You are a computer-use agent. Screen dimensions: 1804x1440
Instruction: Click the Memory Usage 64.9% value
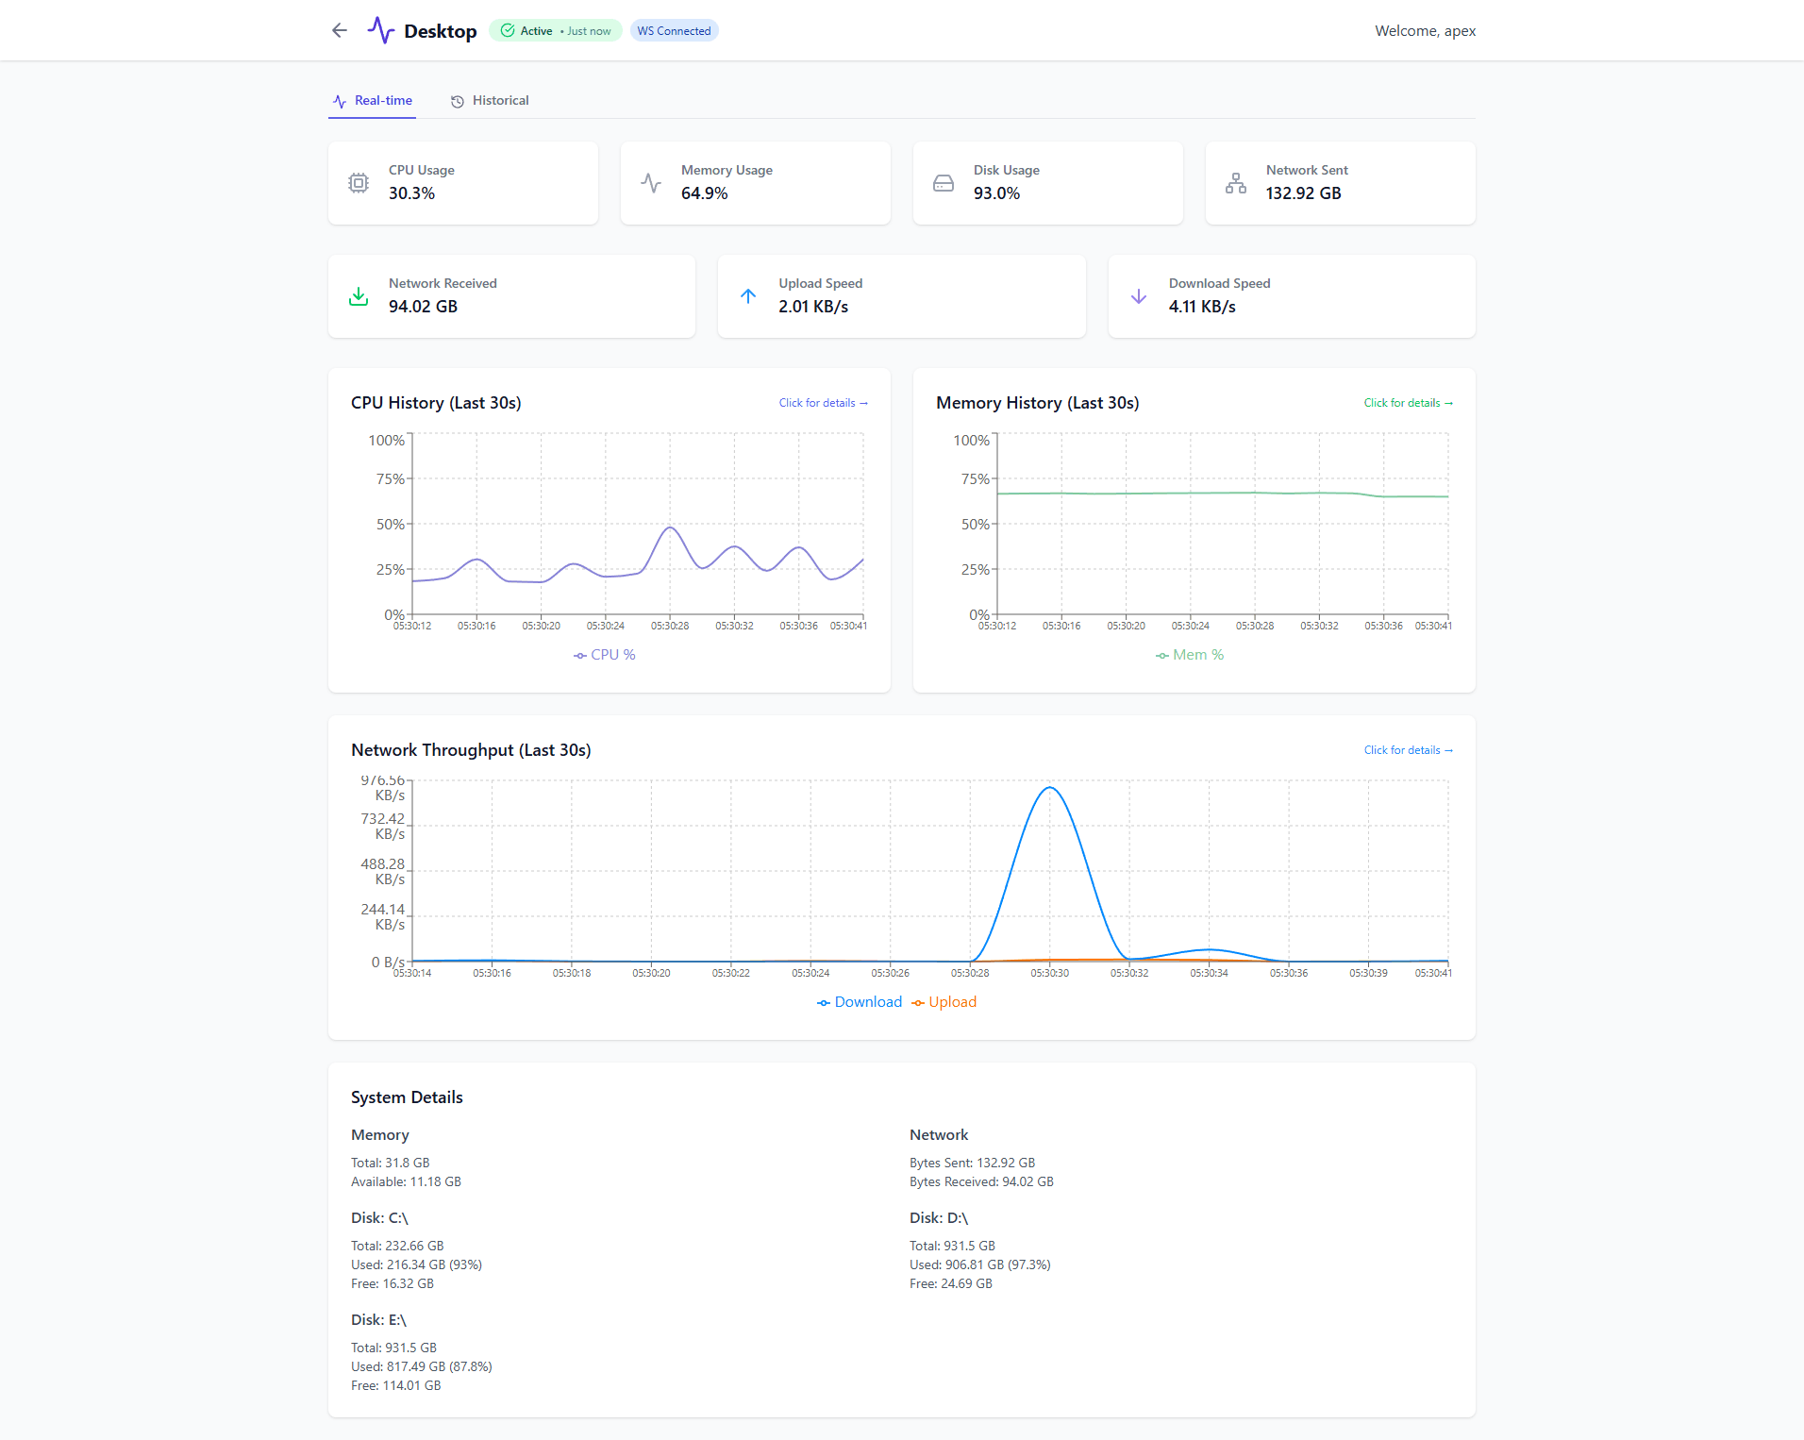pyautogui.click(x=704, y=193)
